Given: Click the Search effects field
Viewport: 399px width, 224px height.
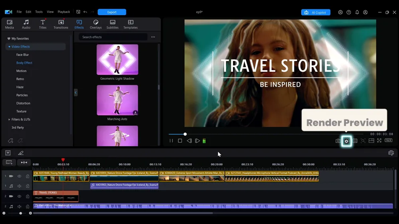Looking at the screenshot, I should [x=113, y=37].
